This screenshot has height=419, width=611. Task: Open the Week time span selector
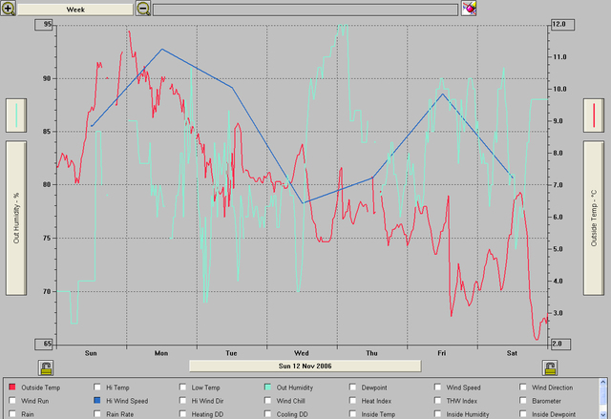[74, 8]
